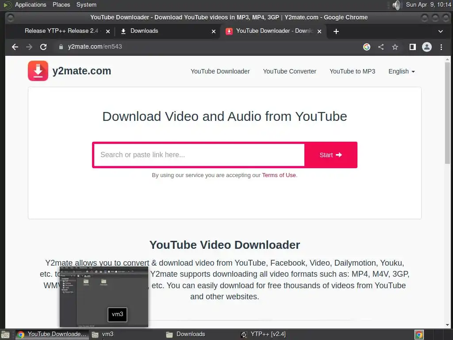Viewport: 453px width, 340px height.
Task: Click the top panel MATE menu icon
Action: pyautogui.click(x=8, y=4)
